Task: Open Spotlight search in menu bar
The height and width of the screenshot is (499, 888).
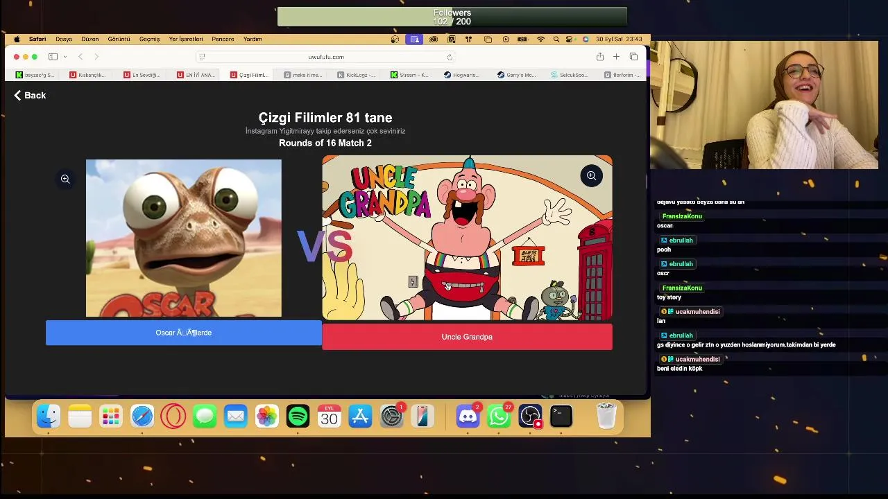Action: point(556,40)
